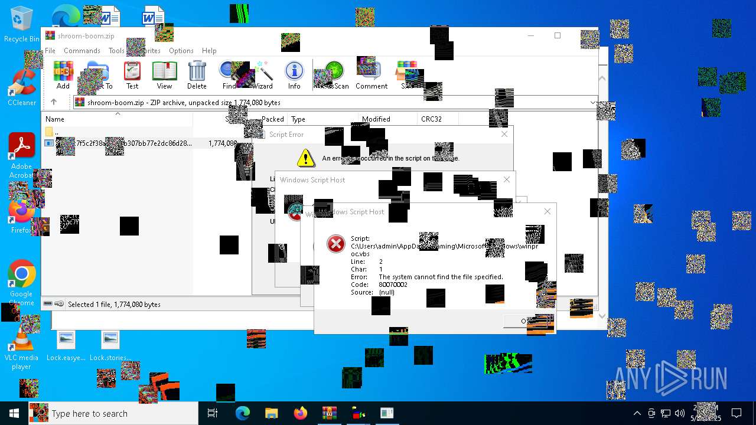Launch the Wizard wand icon
Viewport: 756px width, 425px height.
(x=262, y=75)
